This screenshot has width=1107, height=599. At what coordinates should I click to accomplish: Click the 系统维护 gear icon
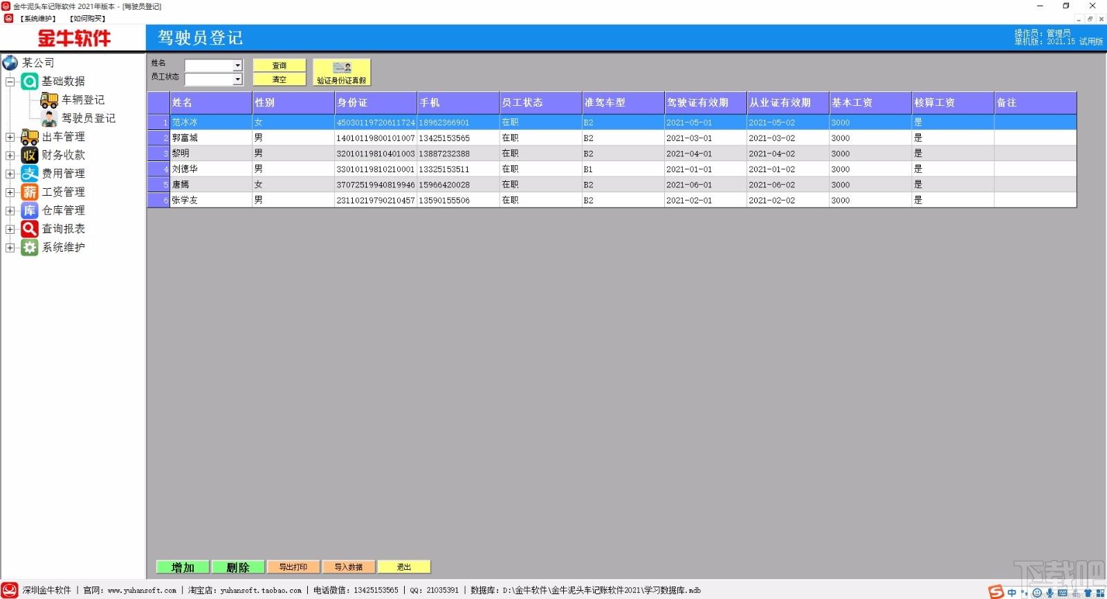coord(30,248)
